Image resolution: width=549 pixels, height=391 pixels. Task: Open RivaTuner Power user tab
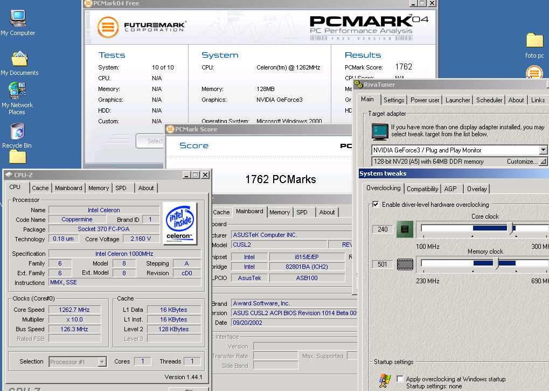click(x=425, y=100)
